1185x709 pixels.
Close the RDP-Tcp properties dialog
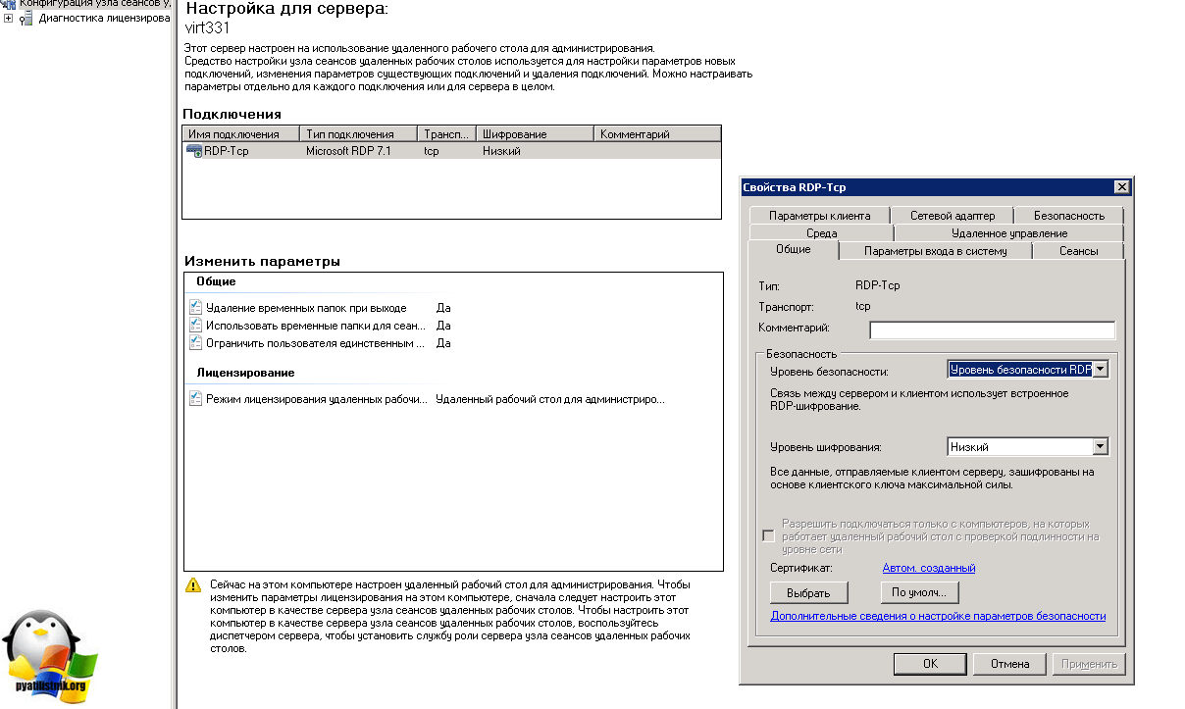[x=1121, y=187]
